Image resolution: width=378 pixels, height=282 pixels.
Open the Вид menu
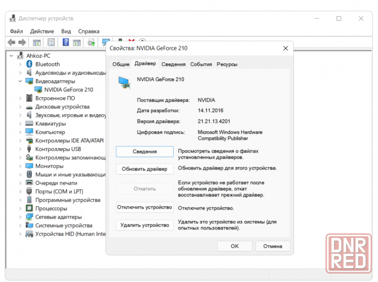tap(66, 32)
